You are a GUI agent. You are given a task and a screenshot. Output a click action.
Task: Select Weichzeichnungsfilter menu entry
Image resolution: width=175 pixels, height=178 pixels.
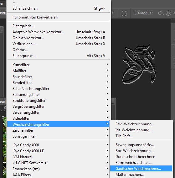pyautogui.click(x=58, y=124)
